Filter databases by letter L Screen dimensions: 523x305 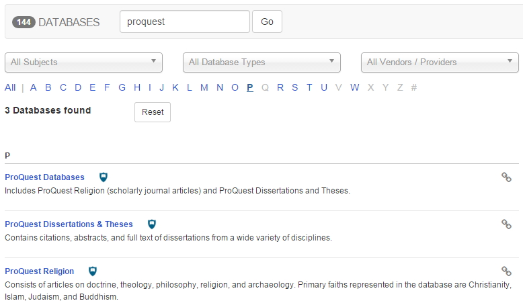[190, 87]
